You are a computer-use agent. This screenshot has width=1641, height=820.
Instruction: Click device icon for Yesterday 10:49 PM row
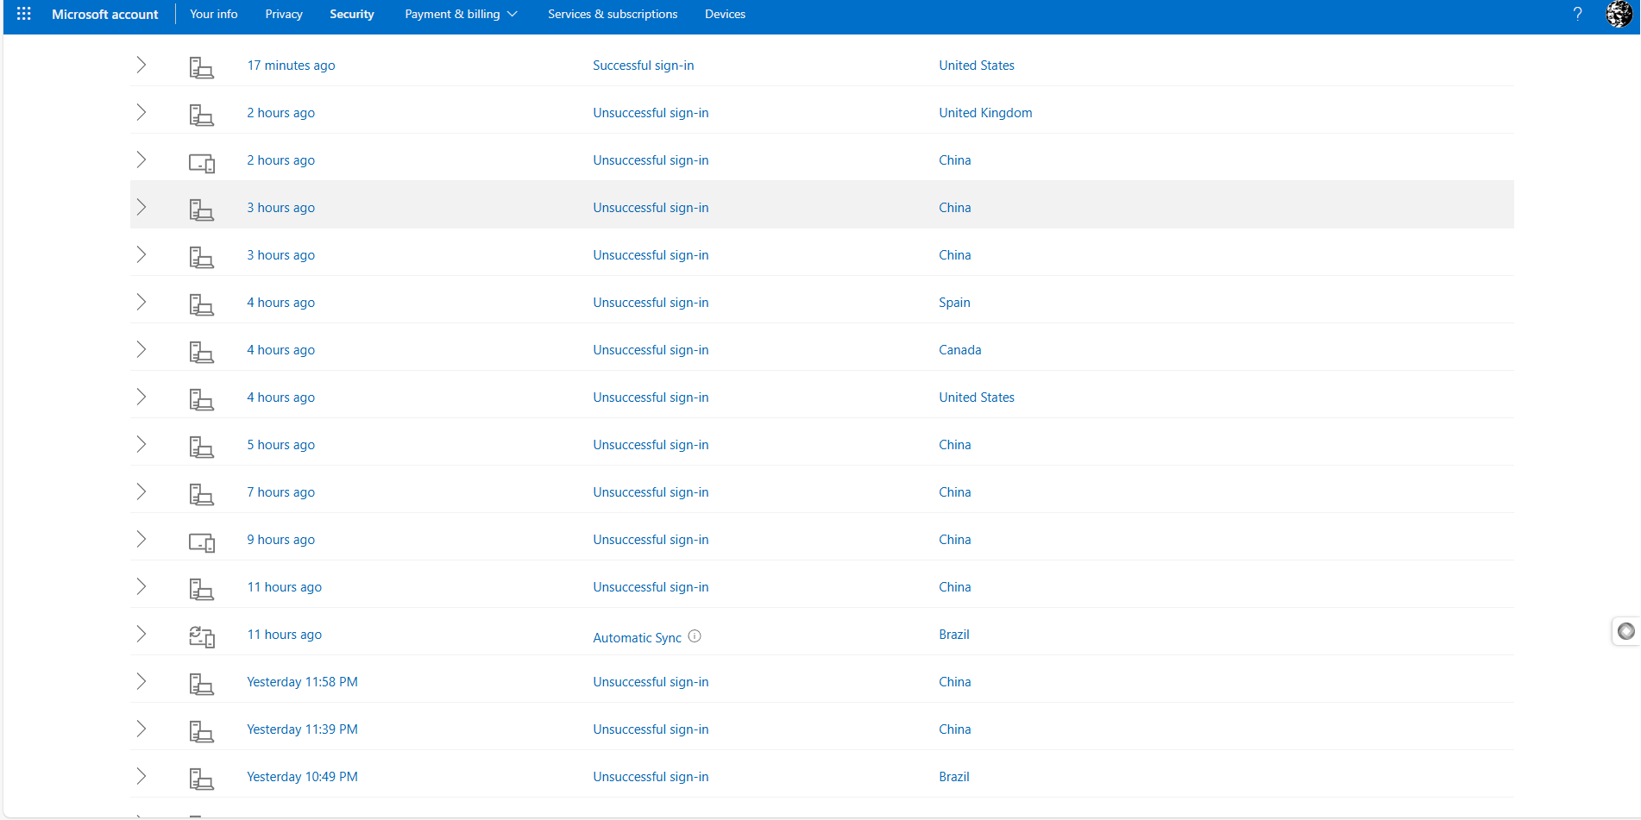(201, 779)
